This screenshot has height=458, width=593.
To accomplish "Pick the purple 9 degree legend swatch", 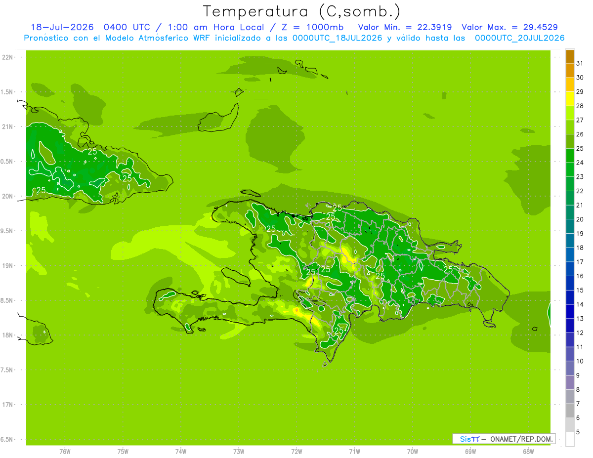I will tap(570, 382).
